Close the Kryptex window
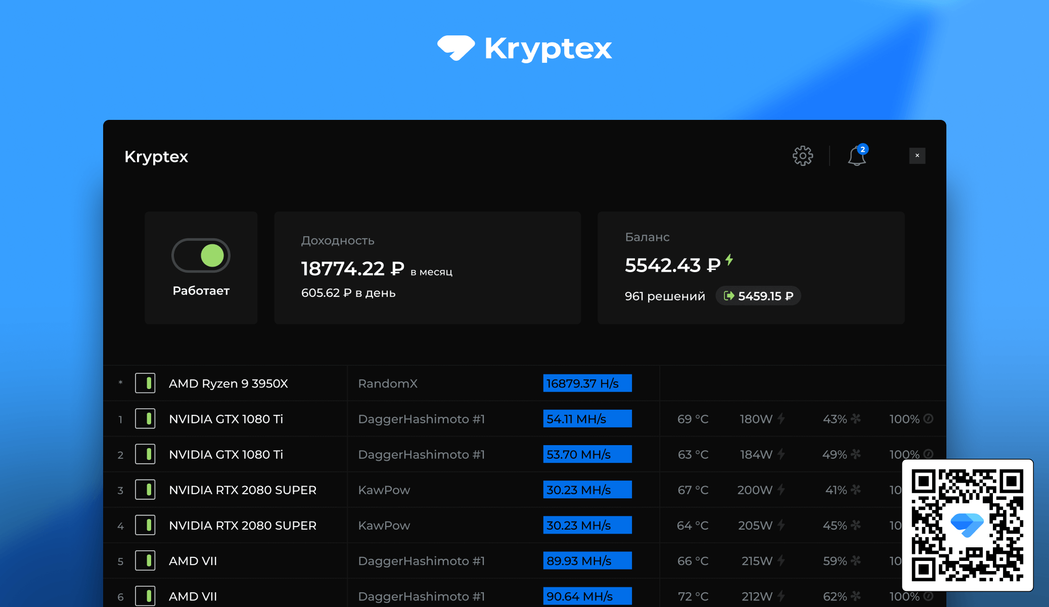1049x607 pixels. (917, 156)
